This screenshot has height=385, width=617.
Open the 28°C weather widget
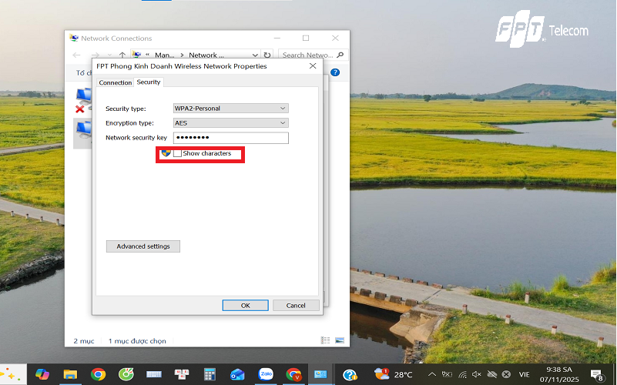pos(393,374)
